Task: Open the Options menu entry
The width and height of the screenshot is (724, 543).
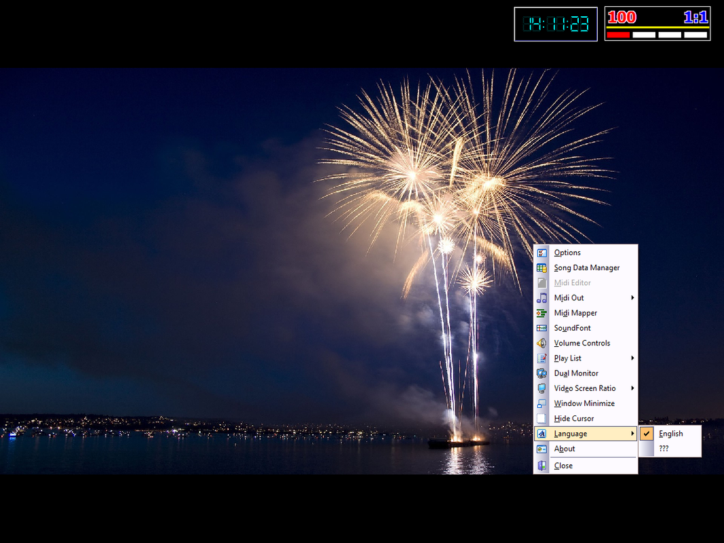Action: point(586,252)
